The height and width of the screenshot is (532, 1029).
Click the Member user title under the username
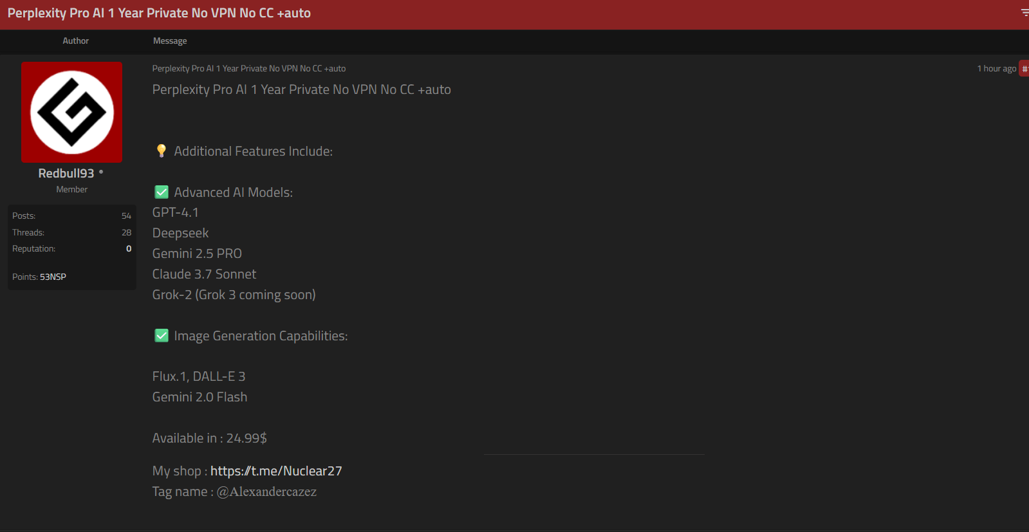click(x=72, y=190)
